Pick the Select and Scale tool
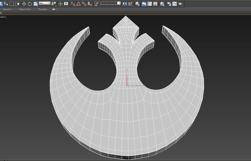This screenshot has height=161, width=251. [x=35, y=4]
